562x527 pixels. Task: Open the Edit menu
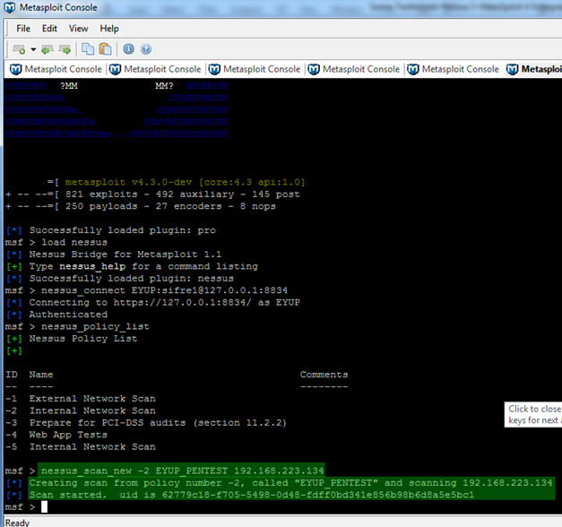pyautogui.click(x=49, y=29)
